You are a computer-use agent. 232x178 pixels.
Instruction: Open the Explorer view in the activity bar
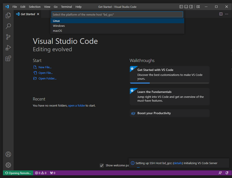point(8,15)
